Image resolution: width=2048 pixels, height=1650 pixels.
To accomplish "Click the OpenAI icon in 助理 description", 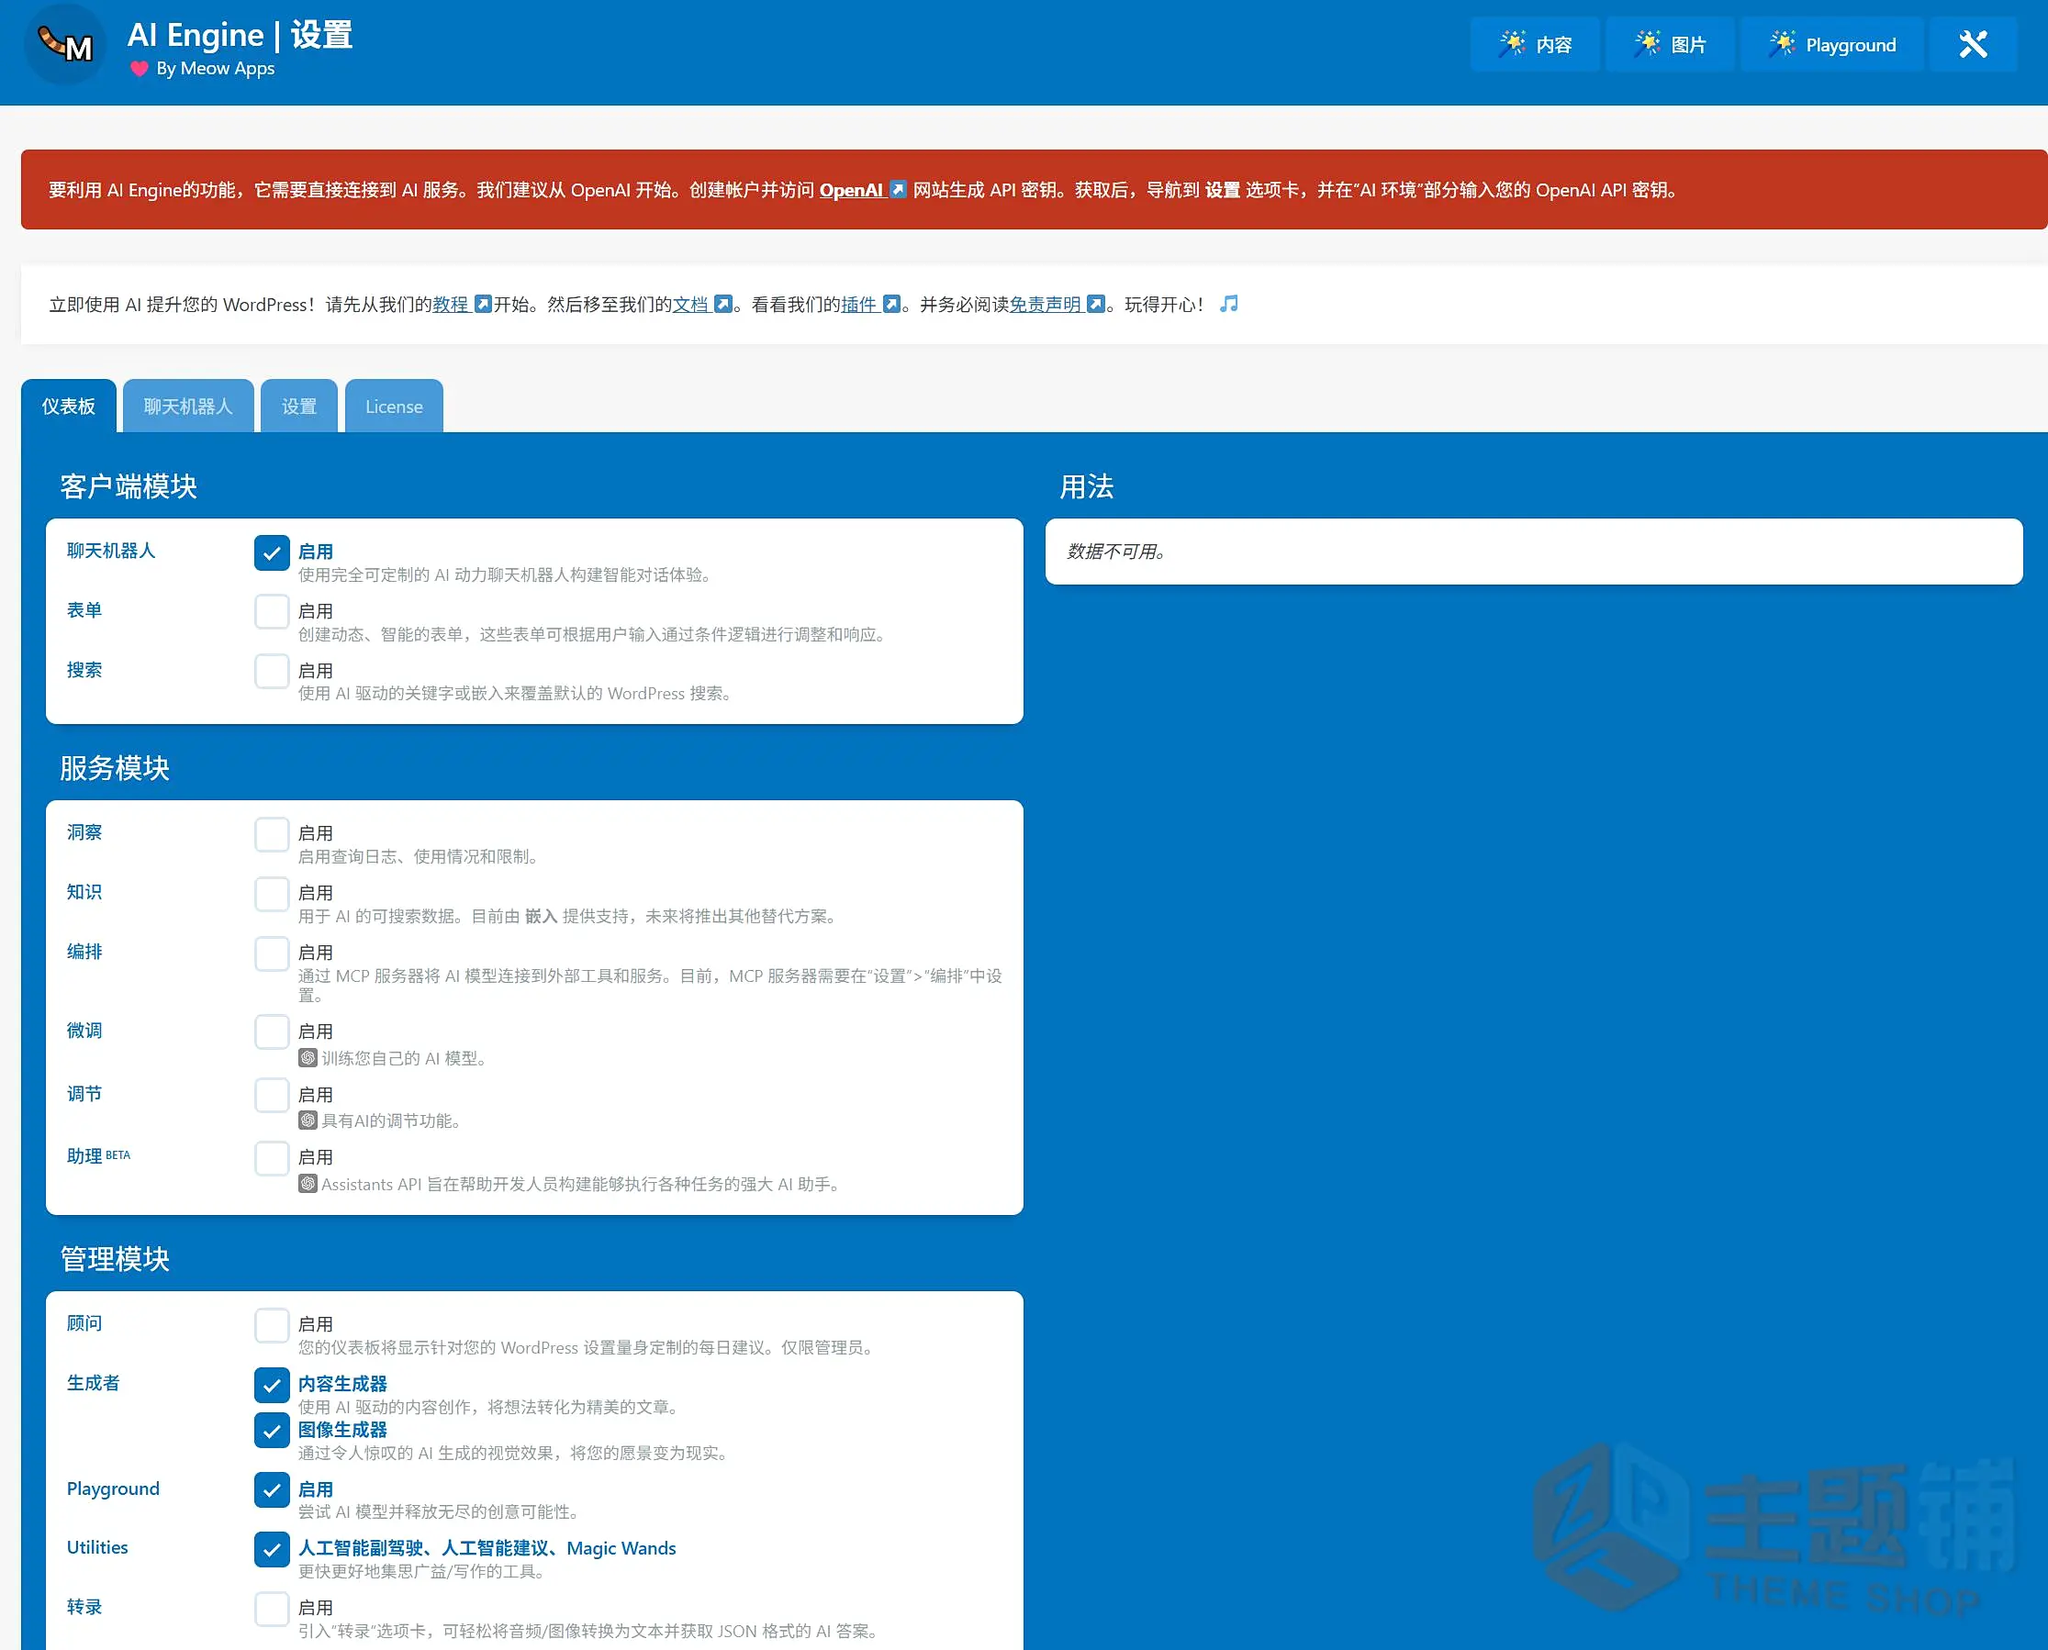I will click(308, 1184).
